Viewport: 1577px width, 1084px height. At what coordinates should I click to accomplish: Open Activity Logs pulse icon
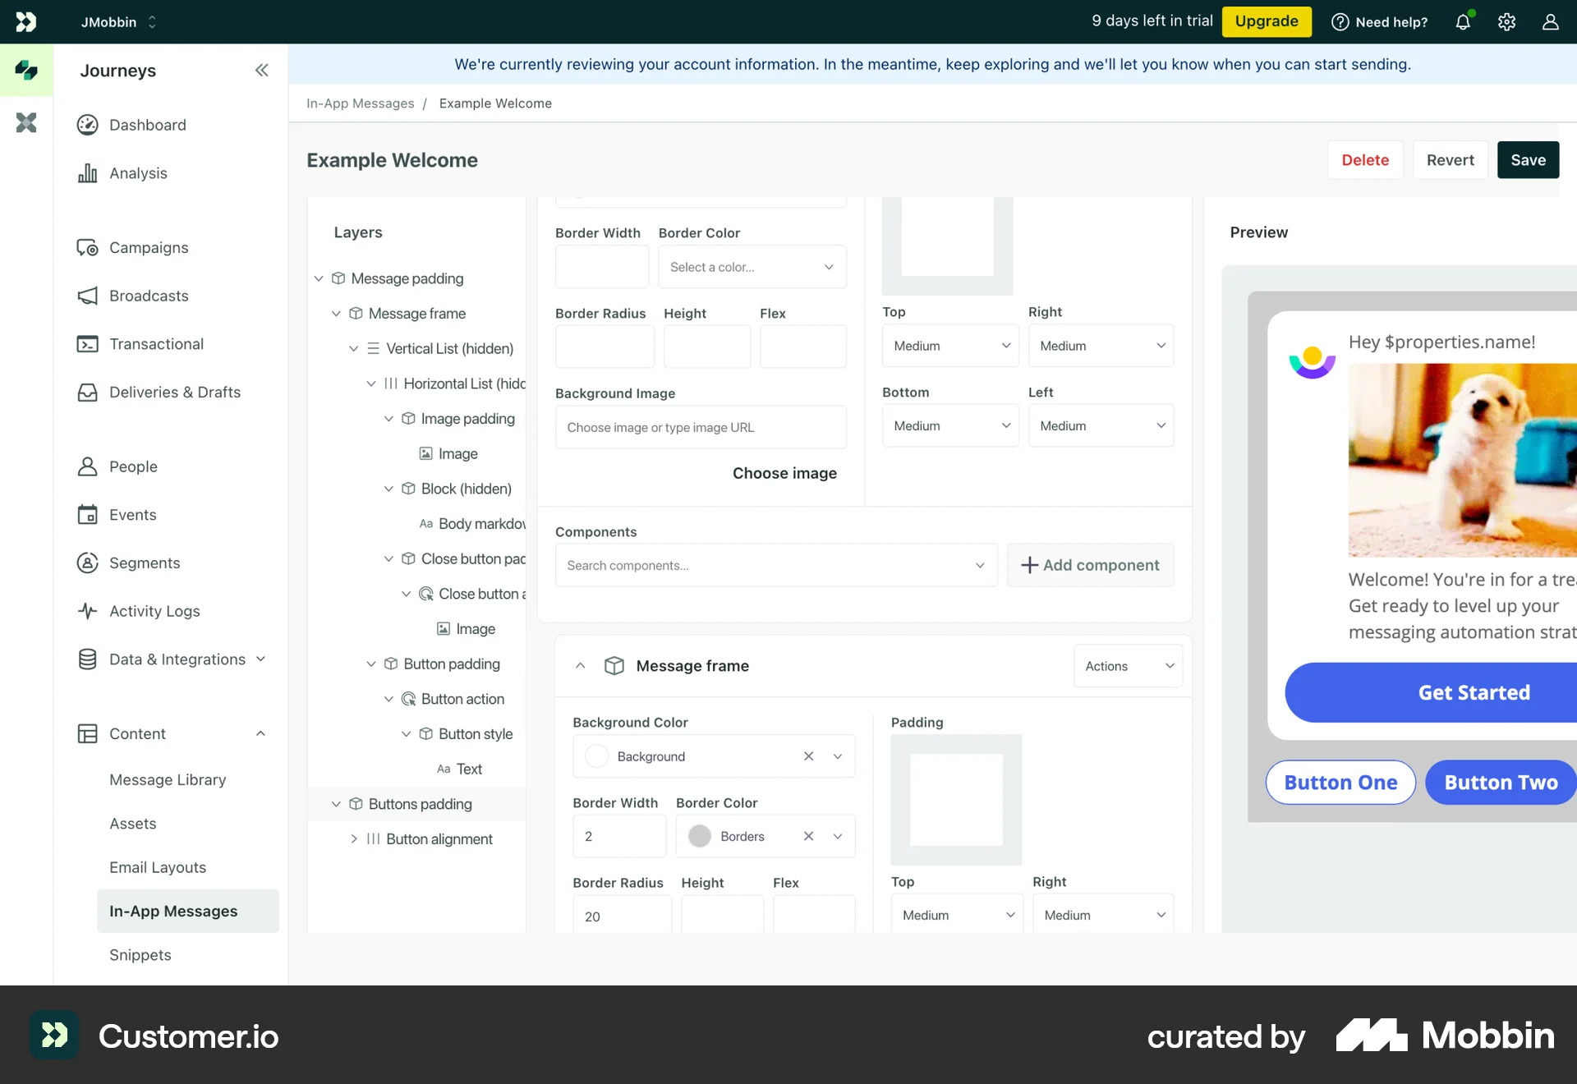coord(88,611)
